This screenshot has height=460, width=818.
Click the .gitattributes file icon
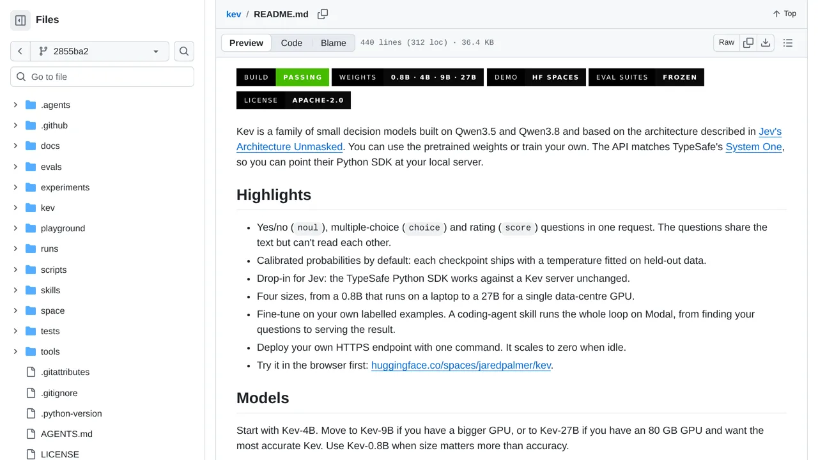point(31,372)
